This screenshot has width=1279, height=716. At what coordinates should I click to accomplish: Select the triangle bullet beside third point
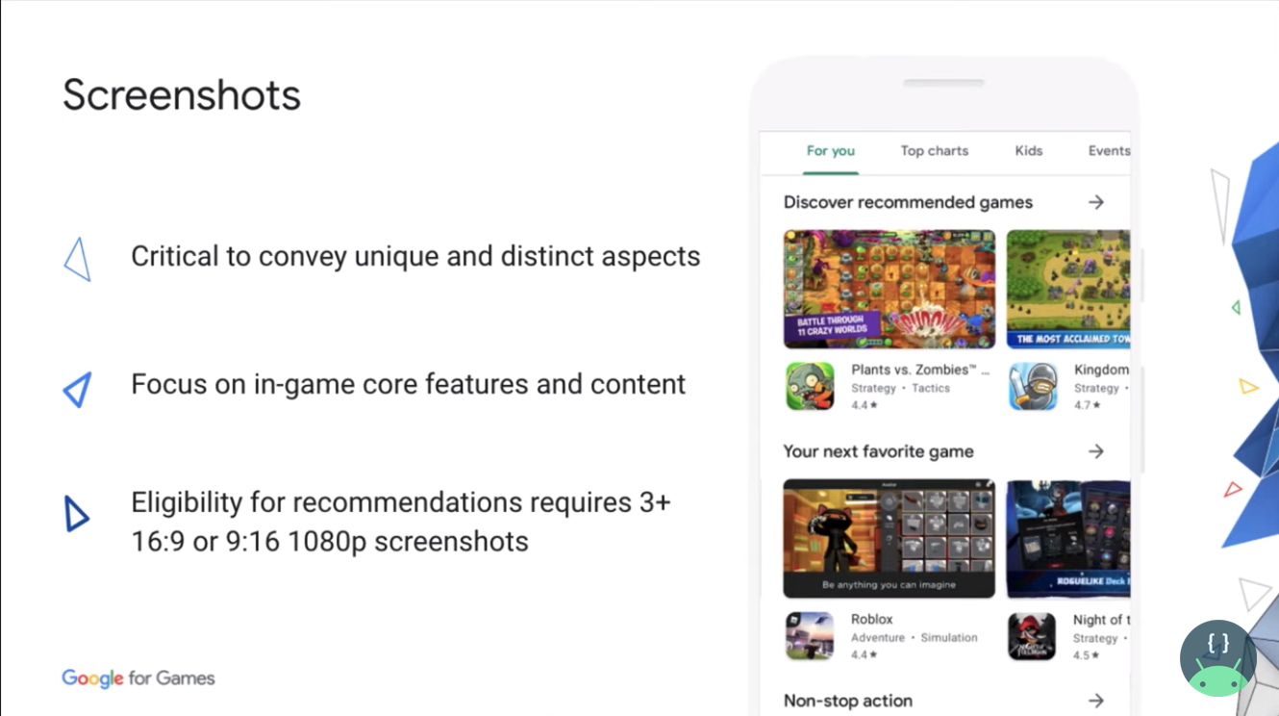click(x=77, y=515)
